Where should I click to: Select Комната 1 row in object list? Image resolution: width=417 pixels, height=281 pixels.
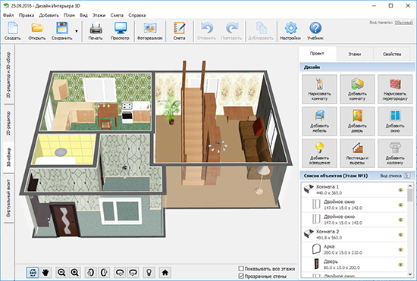pyautogui.click(x=354, y=189)
